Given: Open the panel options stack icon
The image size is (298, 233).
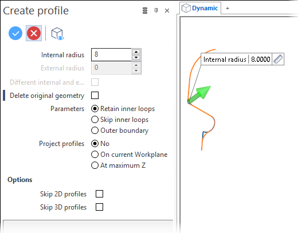Looking at the screenshot, I should (x=145, y=11).
